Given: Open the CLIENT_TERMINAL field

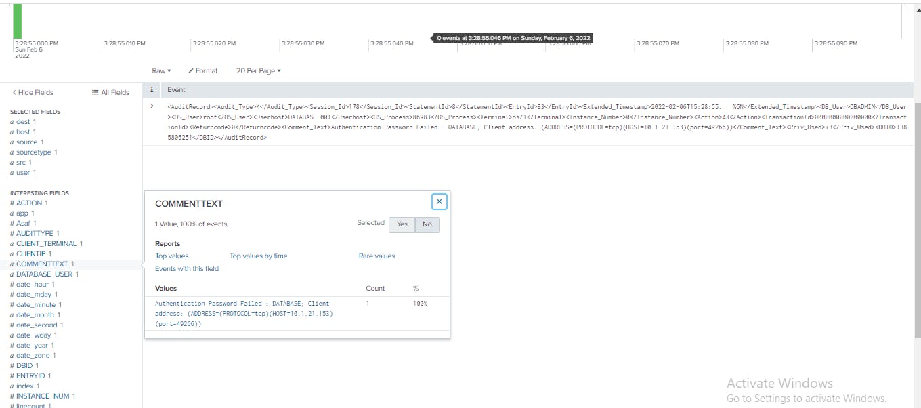Looking at the screenshot, I should tap(46, 244).
